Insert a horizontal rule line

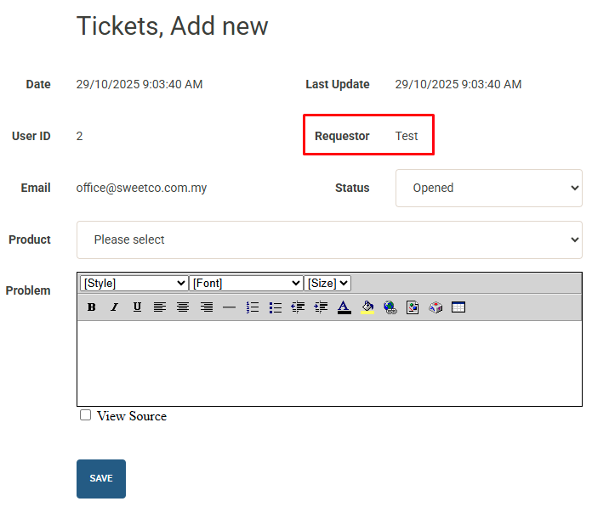229,307
